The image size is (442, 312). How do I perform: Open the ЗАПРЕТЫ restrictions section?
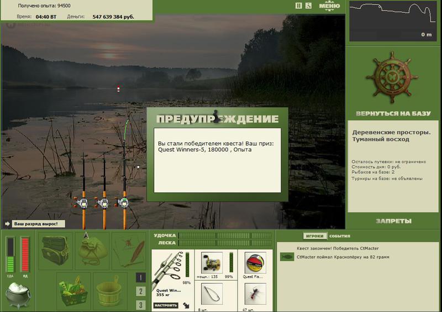(393, 221)
